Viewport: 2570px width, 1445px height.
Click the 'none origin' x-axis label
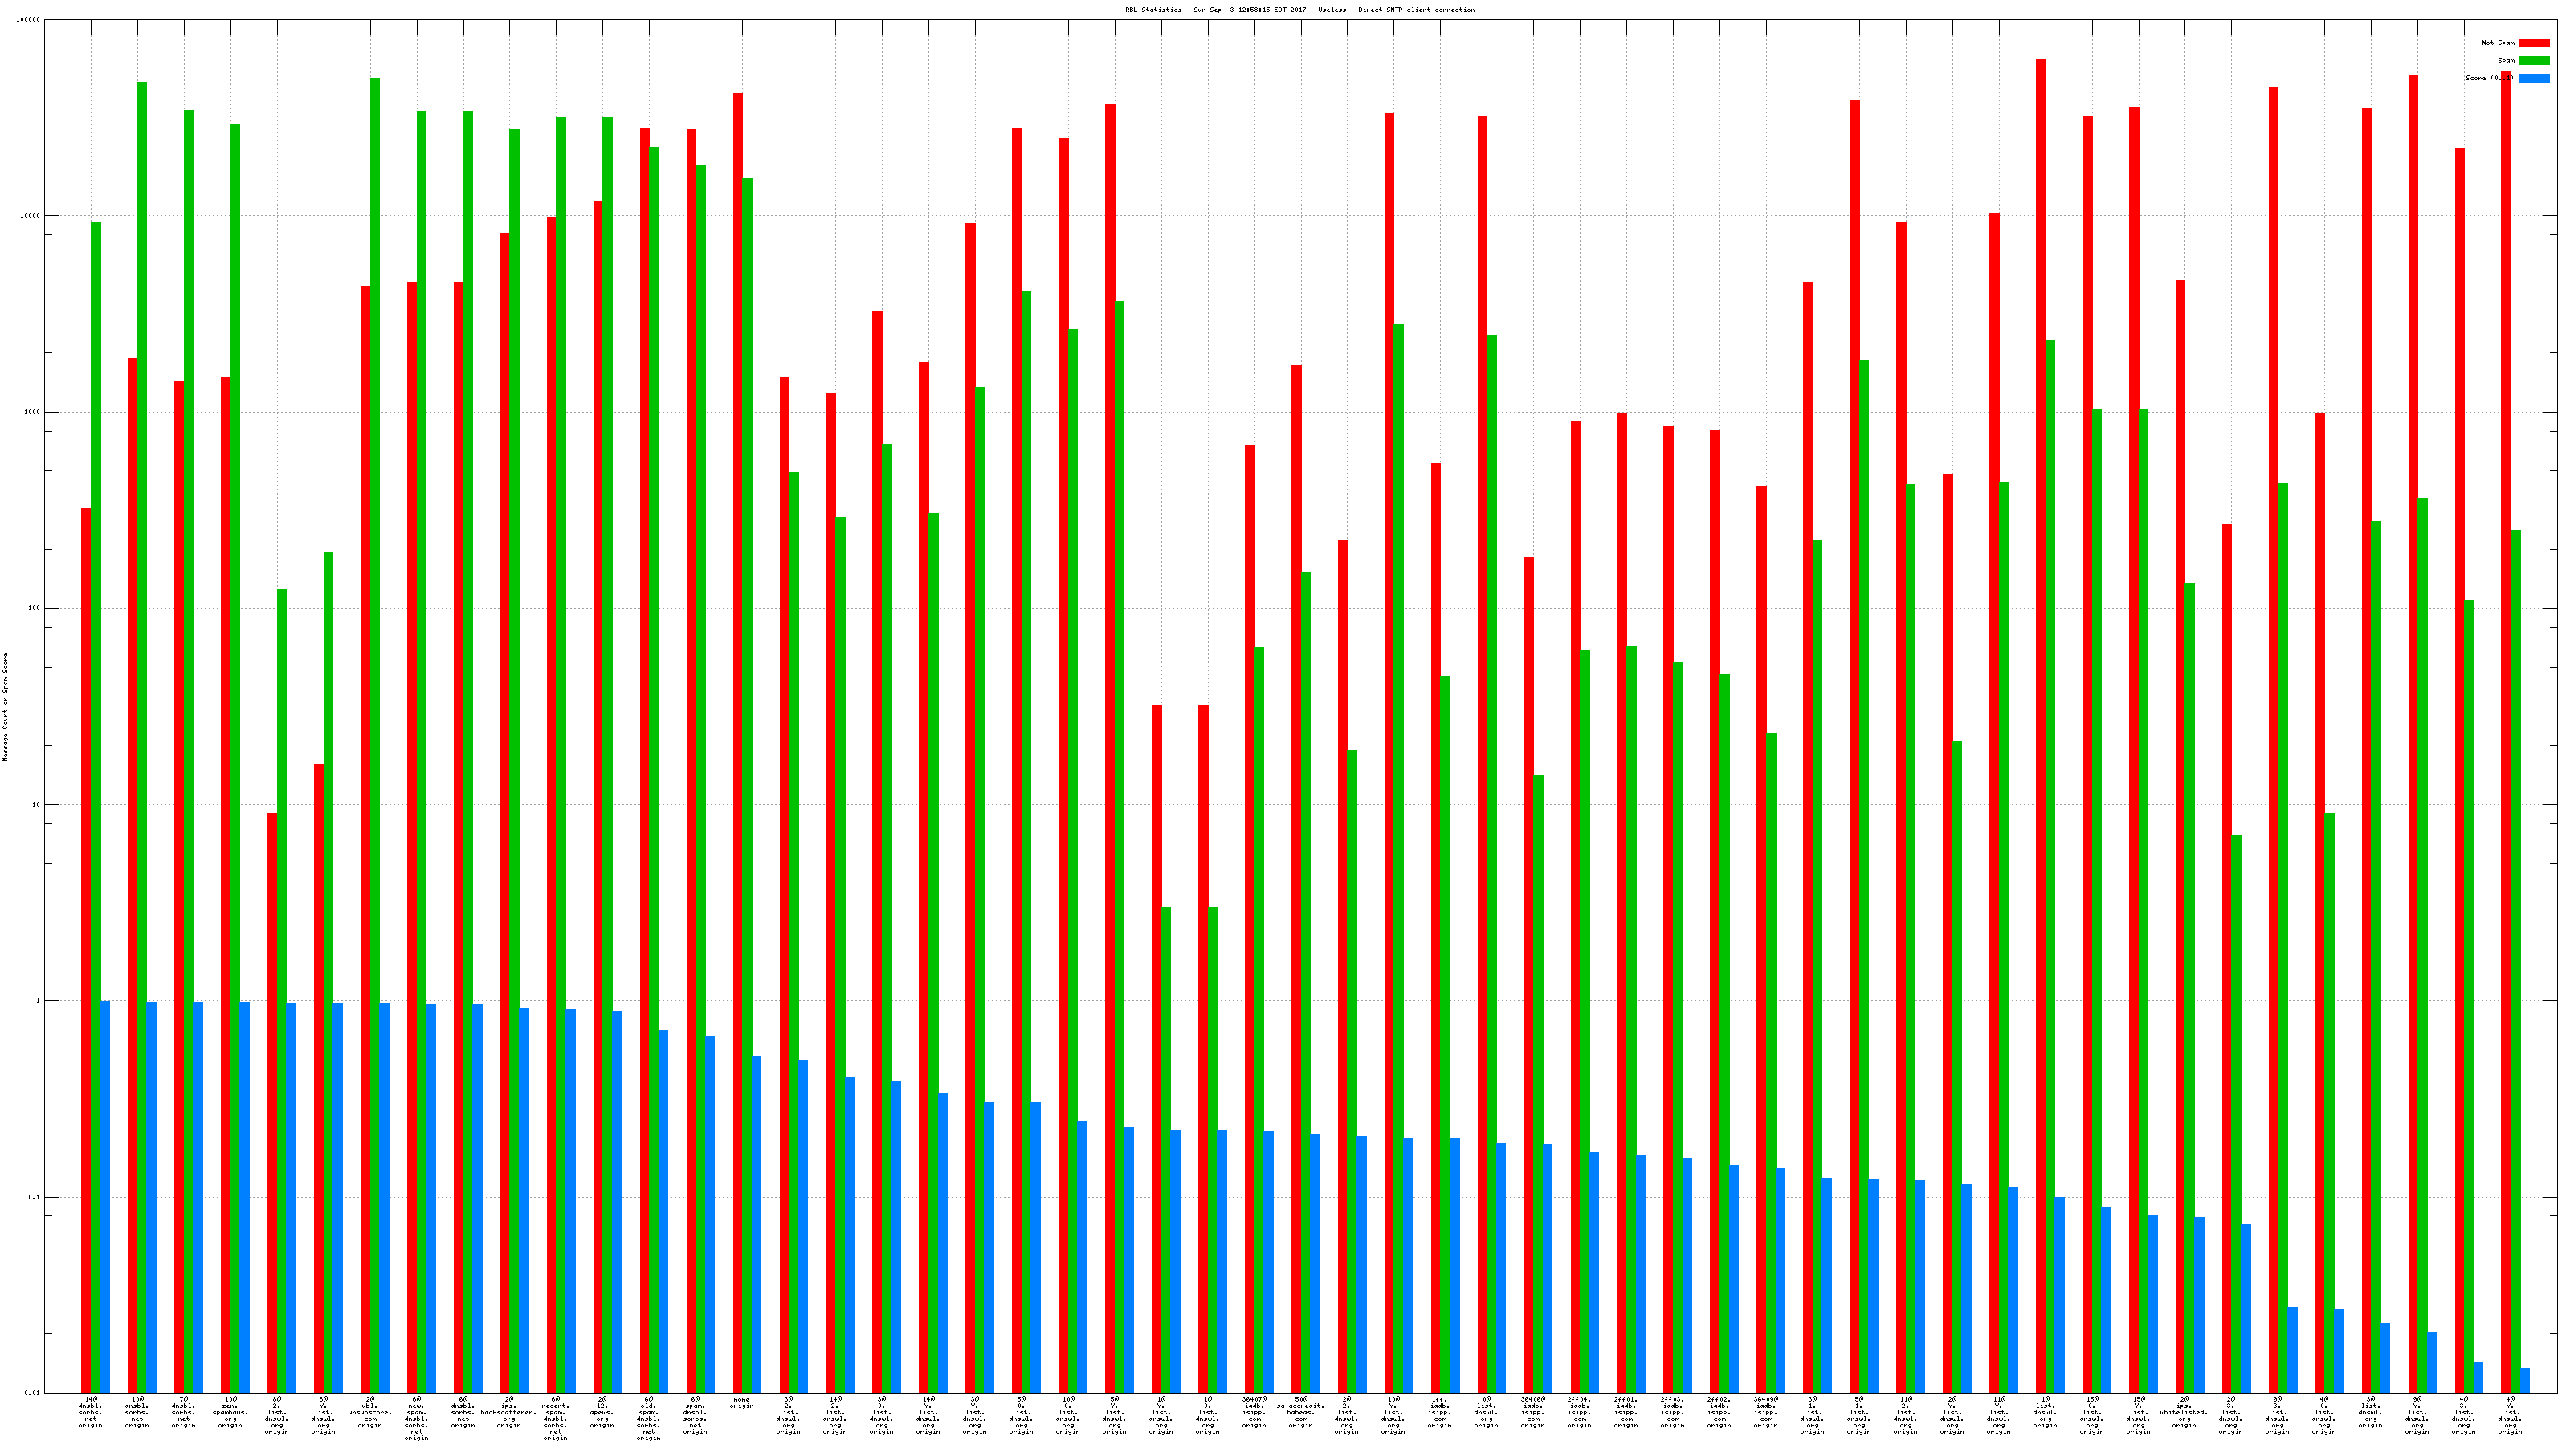click(741, 1403)
